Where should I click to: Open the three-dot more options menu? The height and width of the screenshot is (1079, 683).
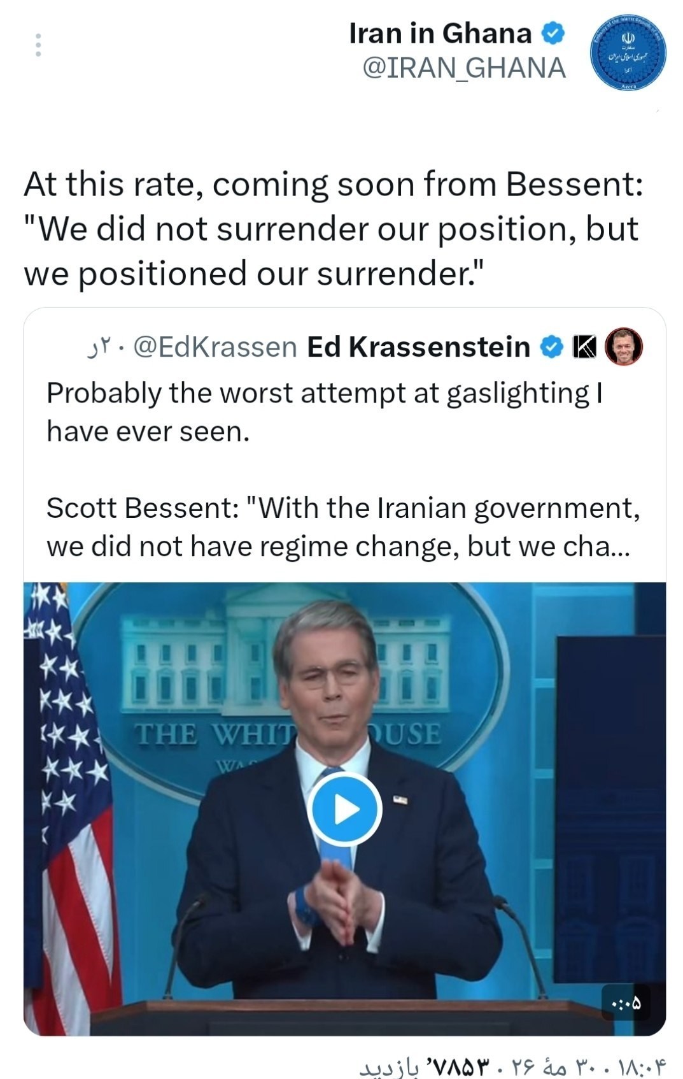(x=38, y=45)
